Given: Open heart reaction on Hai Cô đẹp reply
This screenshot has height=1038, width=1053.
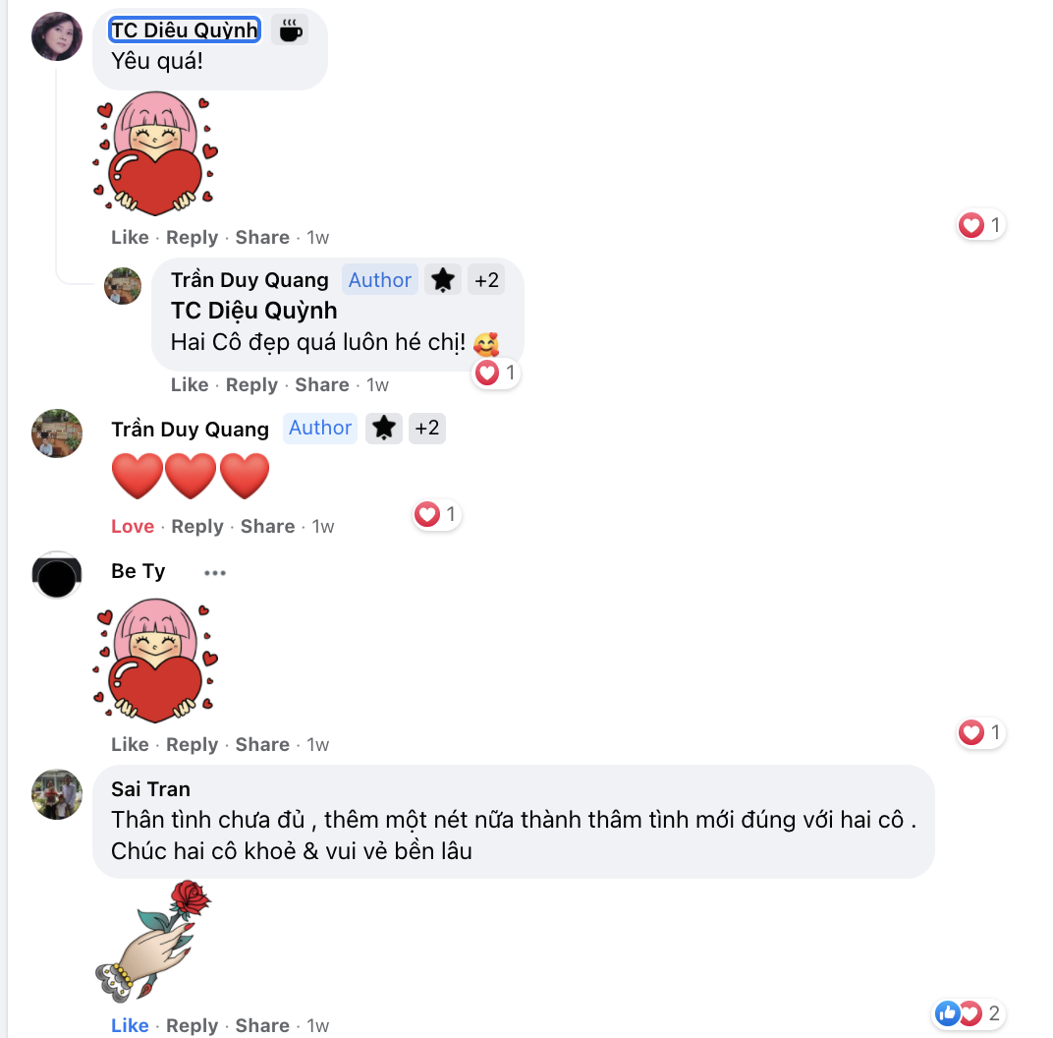Looking at the screenshot, I should click(496, 373).
